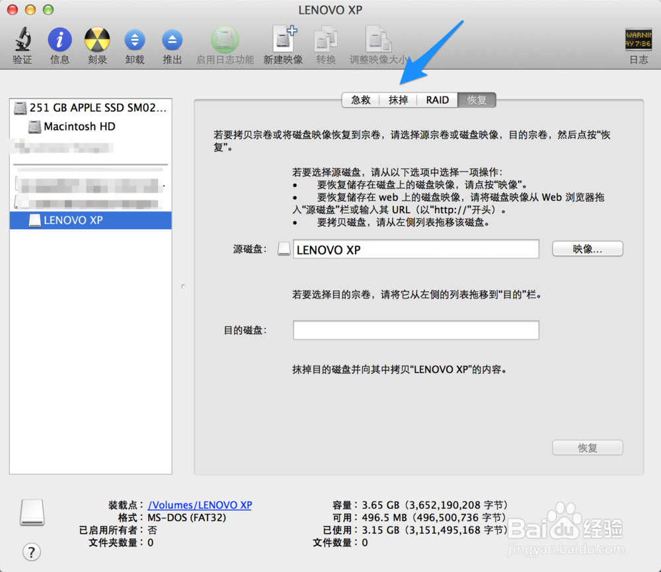Select Macintosh HD volume in sidebar
Image resolution: width=661 pixels, height=572 pixels.
[91, 126]
